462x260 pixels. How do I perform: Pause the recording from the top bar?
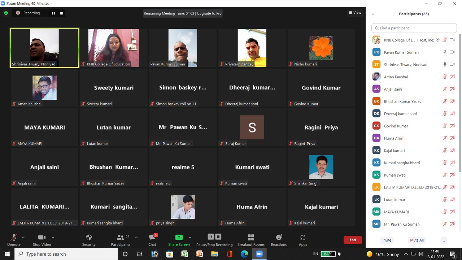[x=53, y=13]
